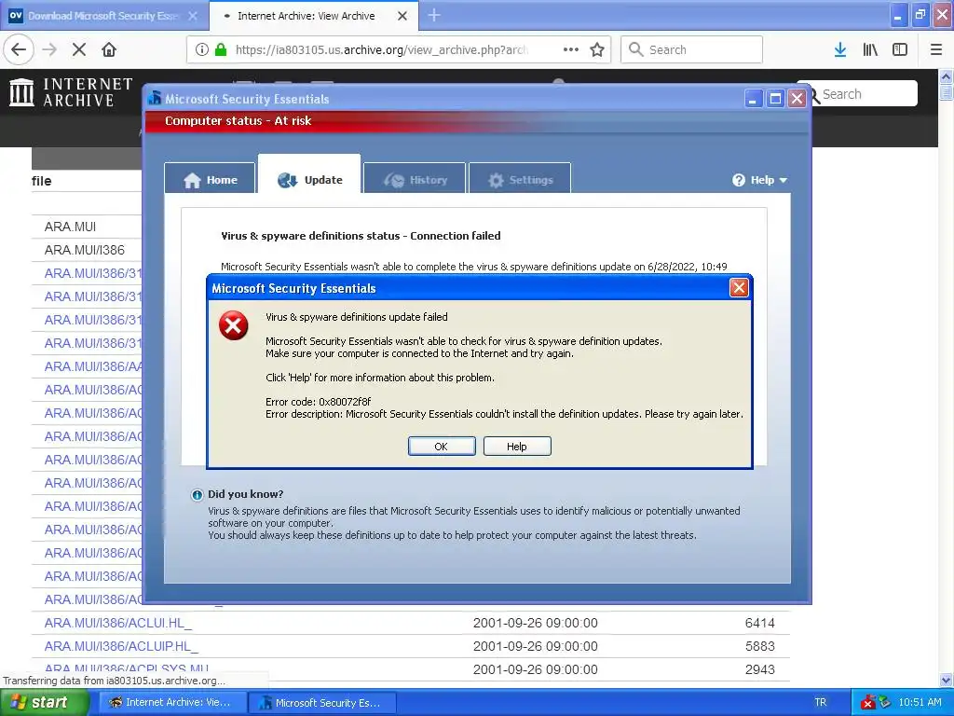Click red Security Essentials tray icon
Image resolution: width=954 pixels, height=716 pixels.
(x=867, y=703)
